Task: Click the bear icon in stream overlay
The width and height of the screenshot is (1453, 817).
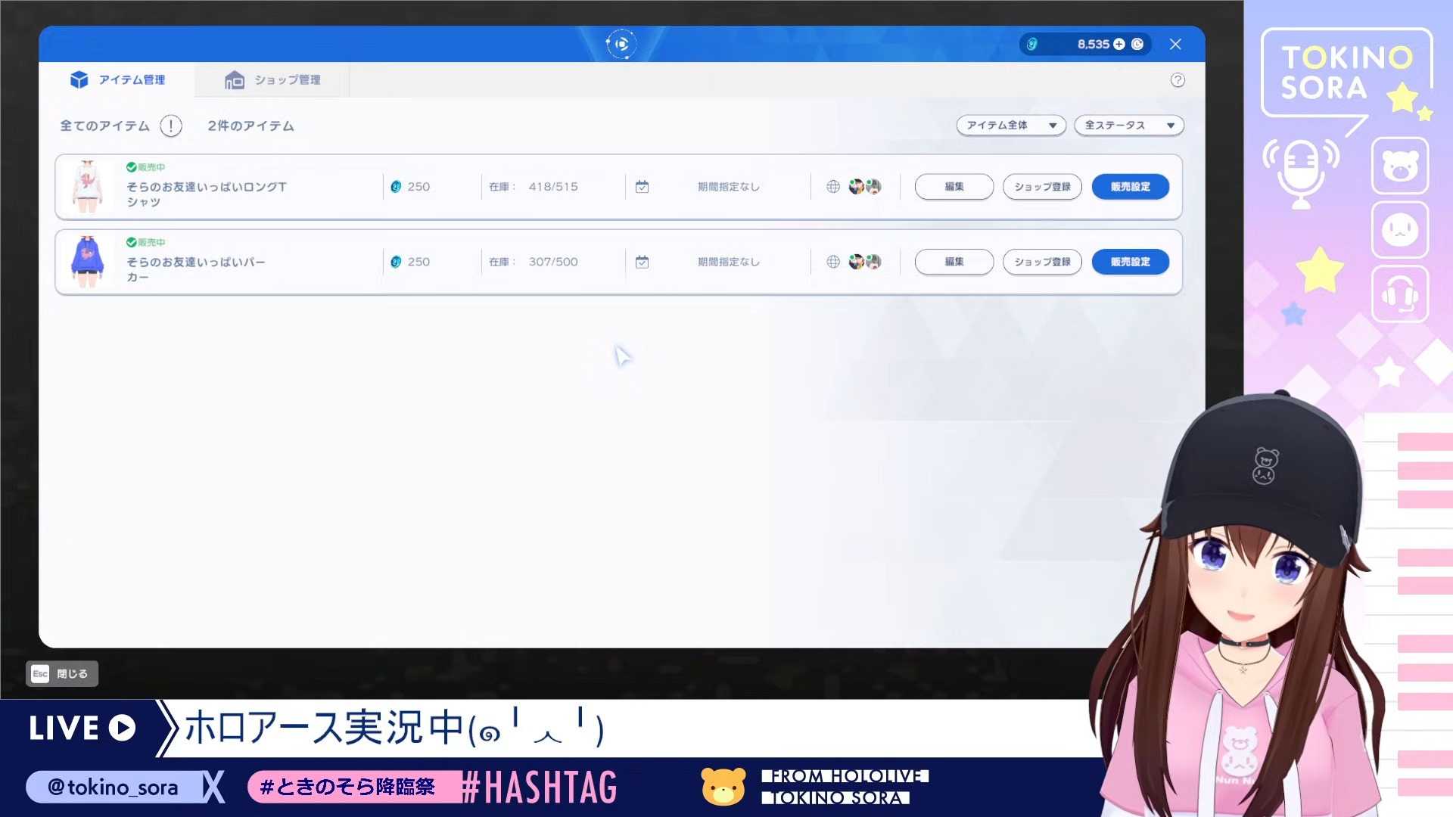Action: [x=1400, y=166]
